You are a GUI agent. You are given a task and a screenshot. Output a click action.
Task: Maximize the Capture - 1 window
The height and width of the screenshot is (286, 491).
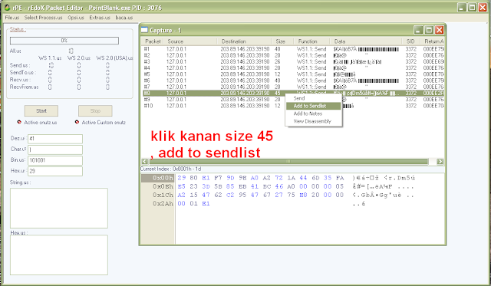click(x=429, y=30)
